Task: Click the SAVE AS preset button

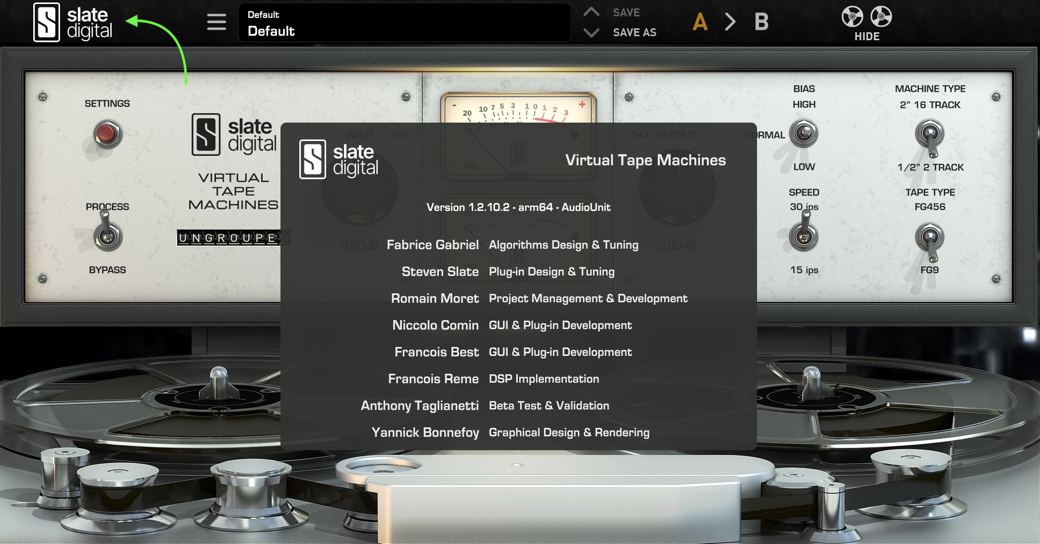Action: [634, 32]
